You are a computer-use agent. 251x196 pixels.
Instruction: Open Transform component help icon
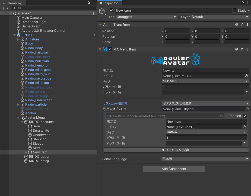(237, 24)
